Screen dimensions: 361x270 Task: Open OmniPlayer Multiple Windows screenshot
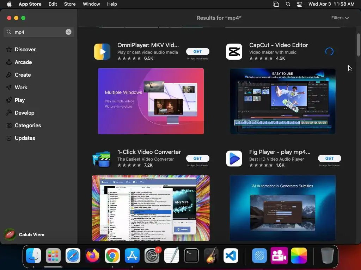pos(151,101)
